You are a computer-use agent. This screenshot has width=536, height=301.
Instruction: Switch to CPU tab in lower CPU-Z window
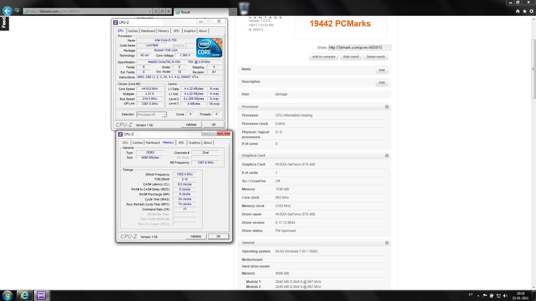(x=125, y=143)
